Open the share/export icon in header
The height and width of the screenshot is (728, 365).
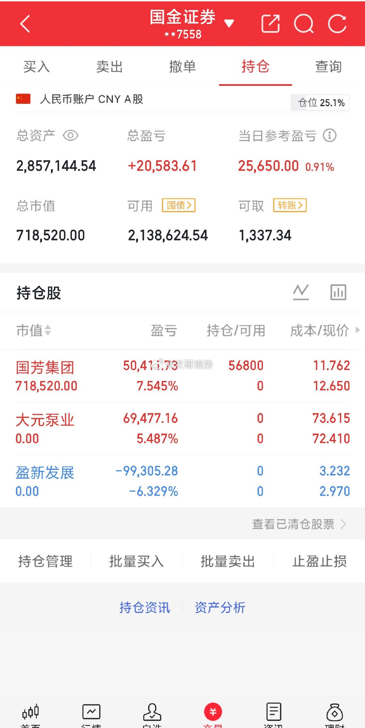[270, 24]
